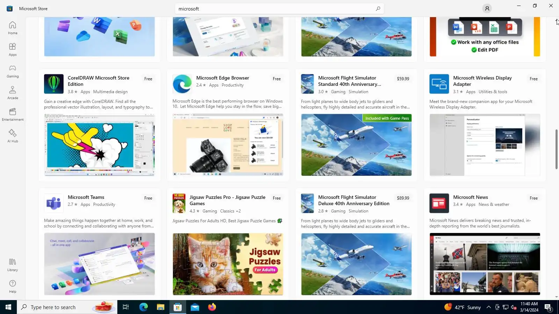Image resolution: width=559 pixels, height=314 pixels.
Task: Click the Microsoft Store icon on the taskbar
Action: [x=178, y=307]
